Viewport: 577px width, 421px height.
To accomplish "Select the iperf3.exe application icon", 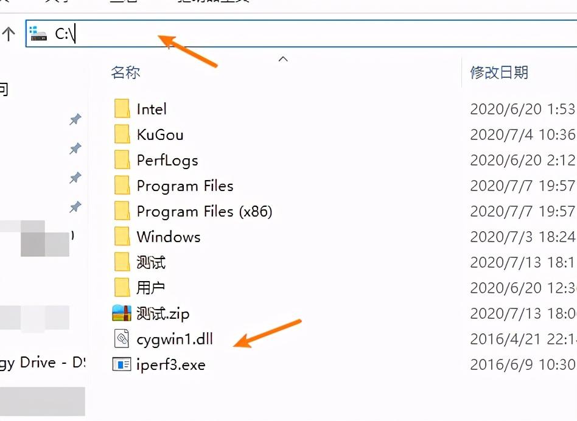I will click(122, 364).
